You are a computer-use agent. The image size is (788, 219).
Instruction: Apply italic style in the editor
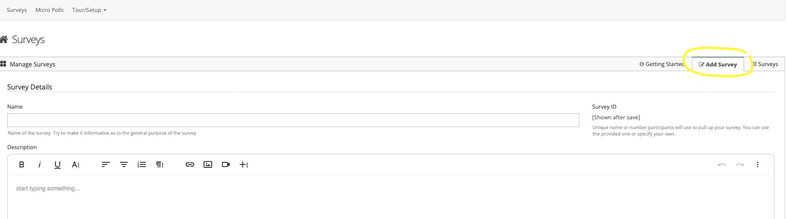point(40,164)
